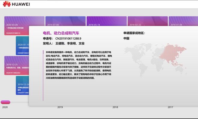This screenshot has width=198, height=119.
Task: Jump to 2019 on the timeline
Action: pos(60,107)
